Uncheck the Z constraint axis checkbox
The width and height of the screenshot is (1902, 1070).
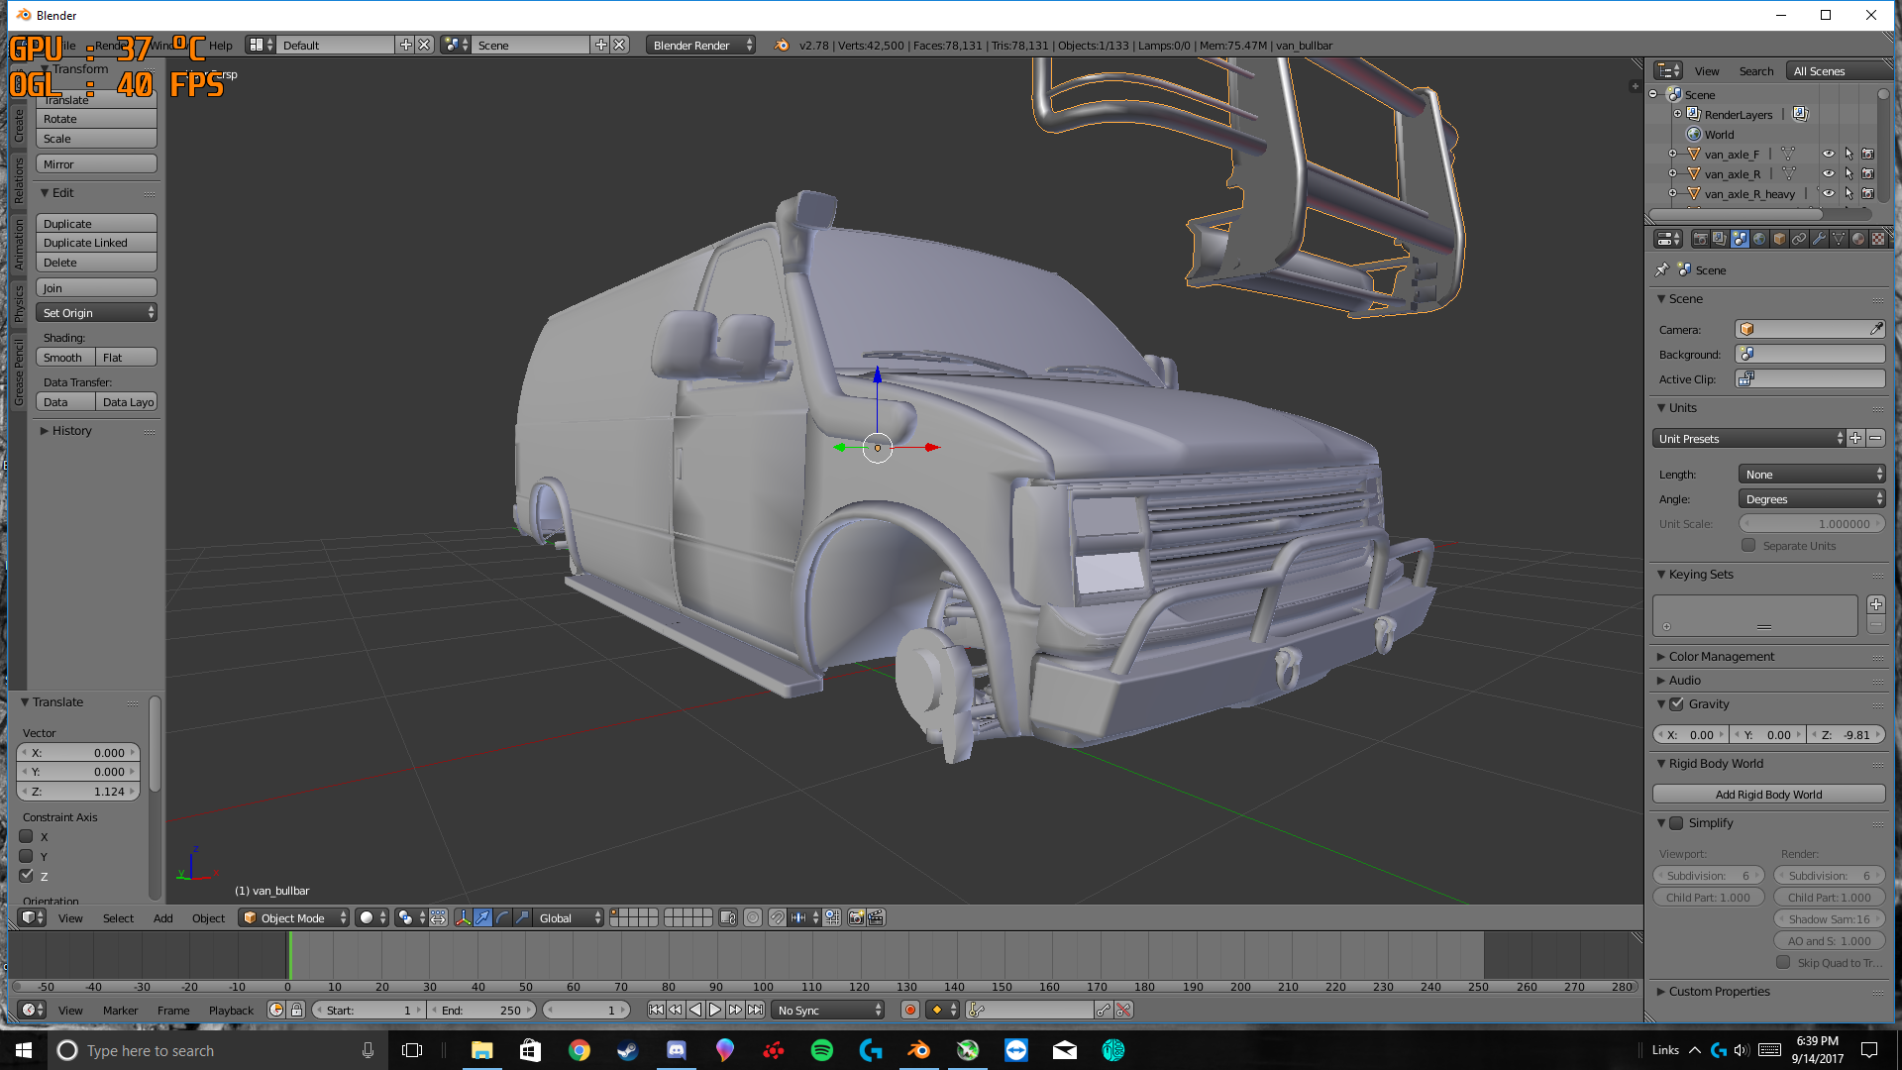[x=27, y=875]
